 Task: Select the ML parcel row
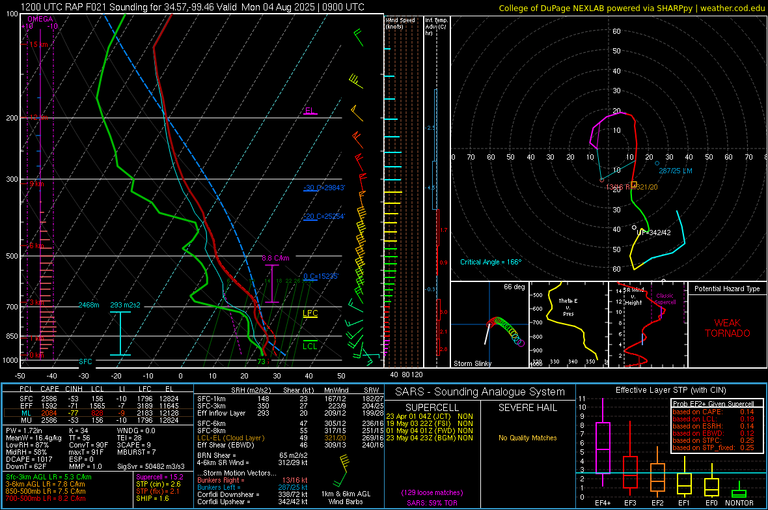click(x=98, y=413)
